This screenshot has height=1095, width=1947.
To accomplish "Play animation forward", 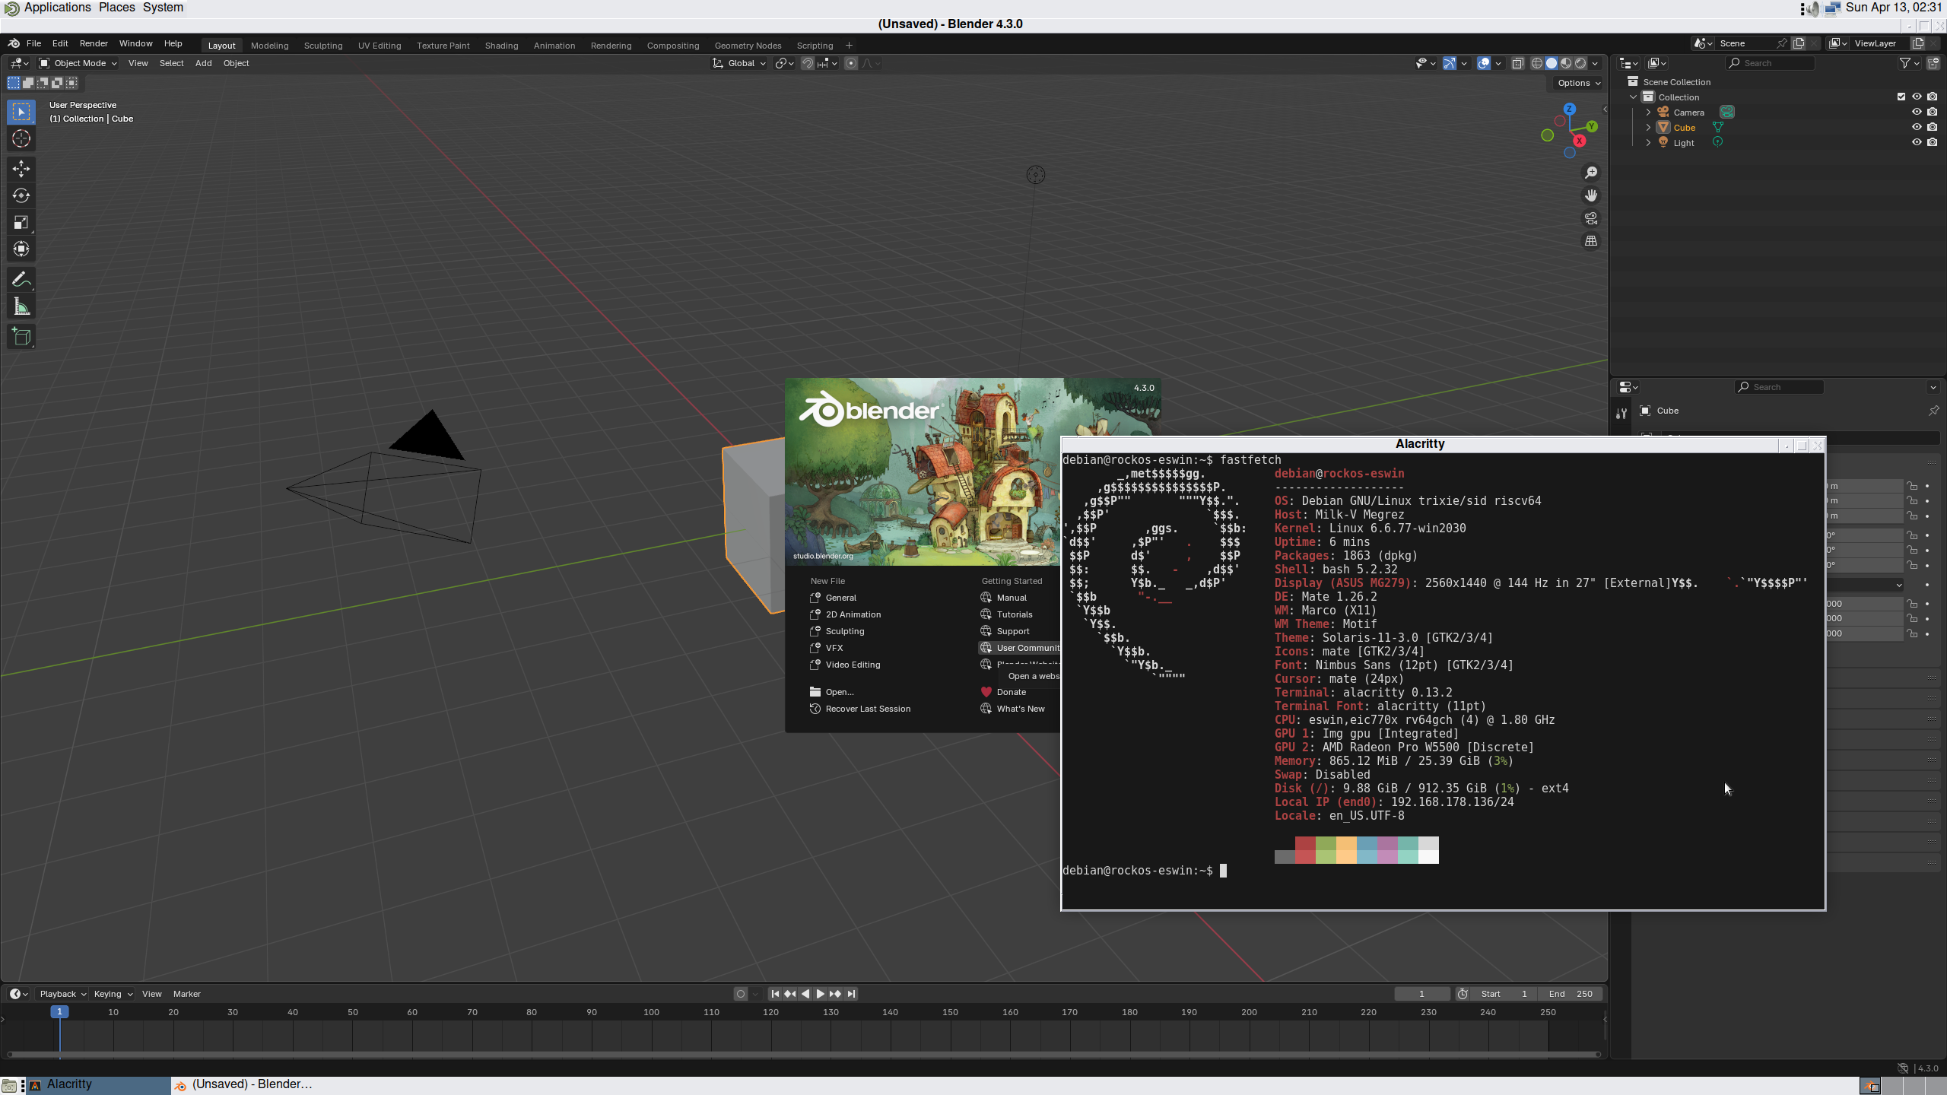I will tap(820, 994).
